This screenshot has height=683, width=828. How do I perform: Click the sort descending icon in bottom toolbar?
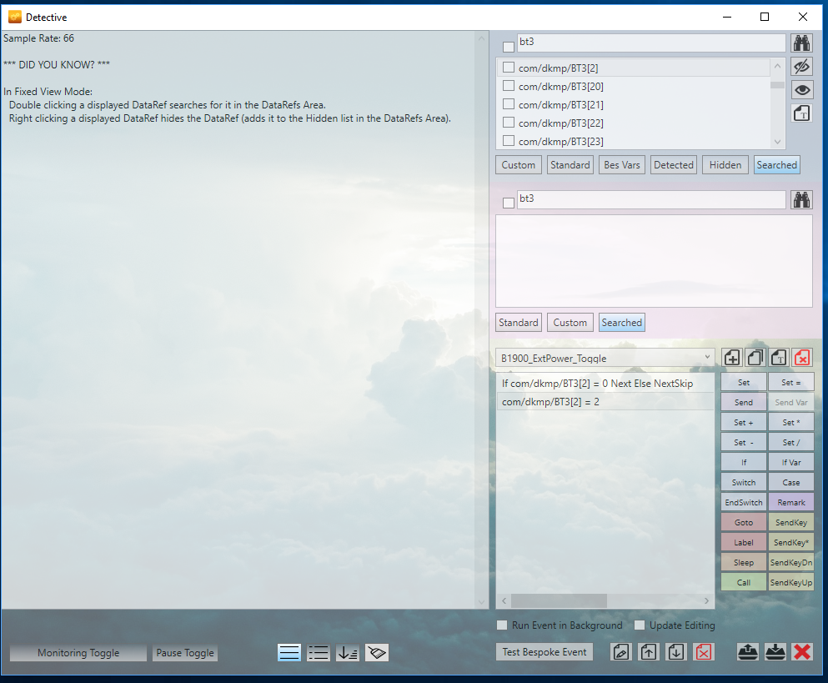coord(348,653)
